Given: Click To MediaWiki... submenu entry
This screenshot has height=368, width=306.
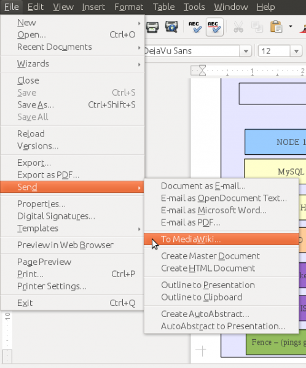Looking at the screenshot, I should 222,239.
